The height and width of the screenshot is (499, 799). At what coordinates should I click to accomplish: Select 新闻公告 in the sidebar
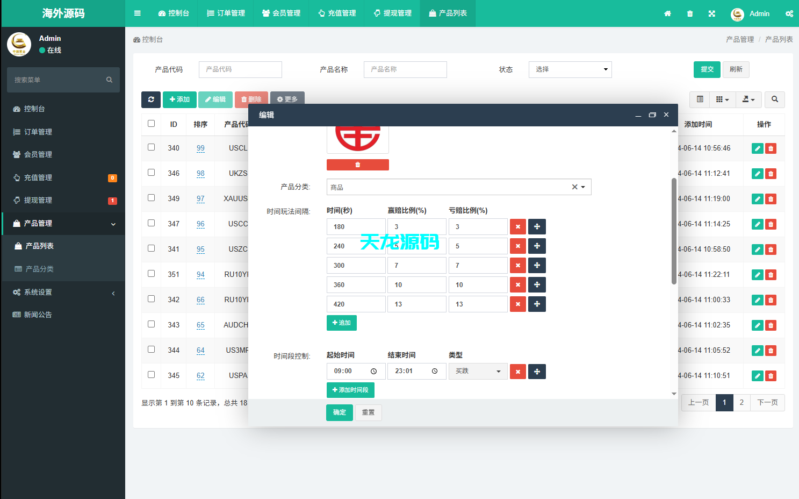(x=37, y=314)
